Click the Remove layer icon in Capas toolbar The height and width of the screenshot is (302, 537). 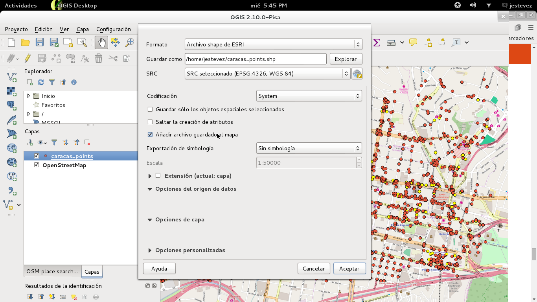87,142
